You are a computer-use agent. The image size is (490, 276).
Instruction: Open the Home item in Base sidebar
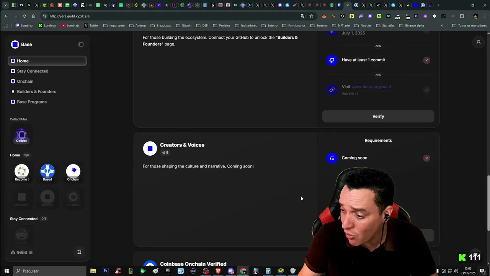(x=47, y=61)
